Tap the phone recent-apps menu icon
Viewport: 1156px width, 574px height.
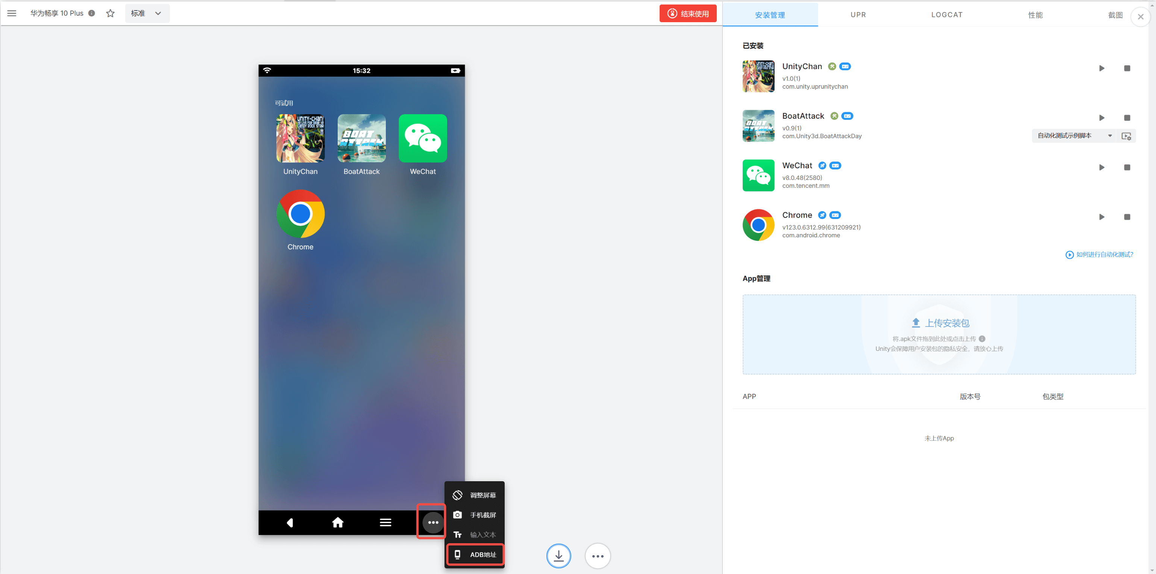[385, 523]
